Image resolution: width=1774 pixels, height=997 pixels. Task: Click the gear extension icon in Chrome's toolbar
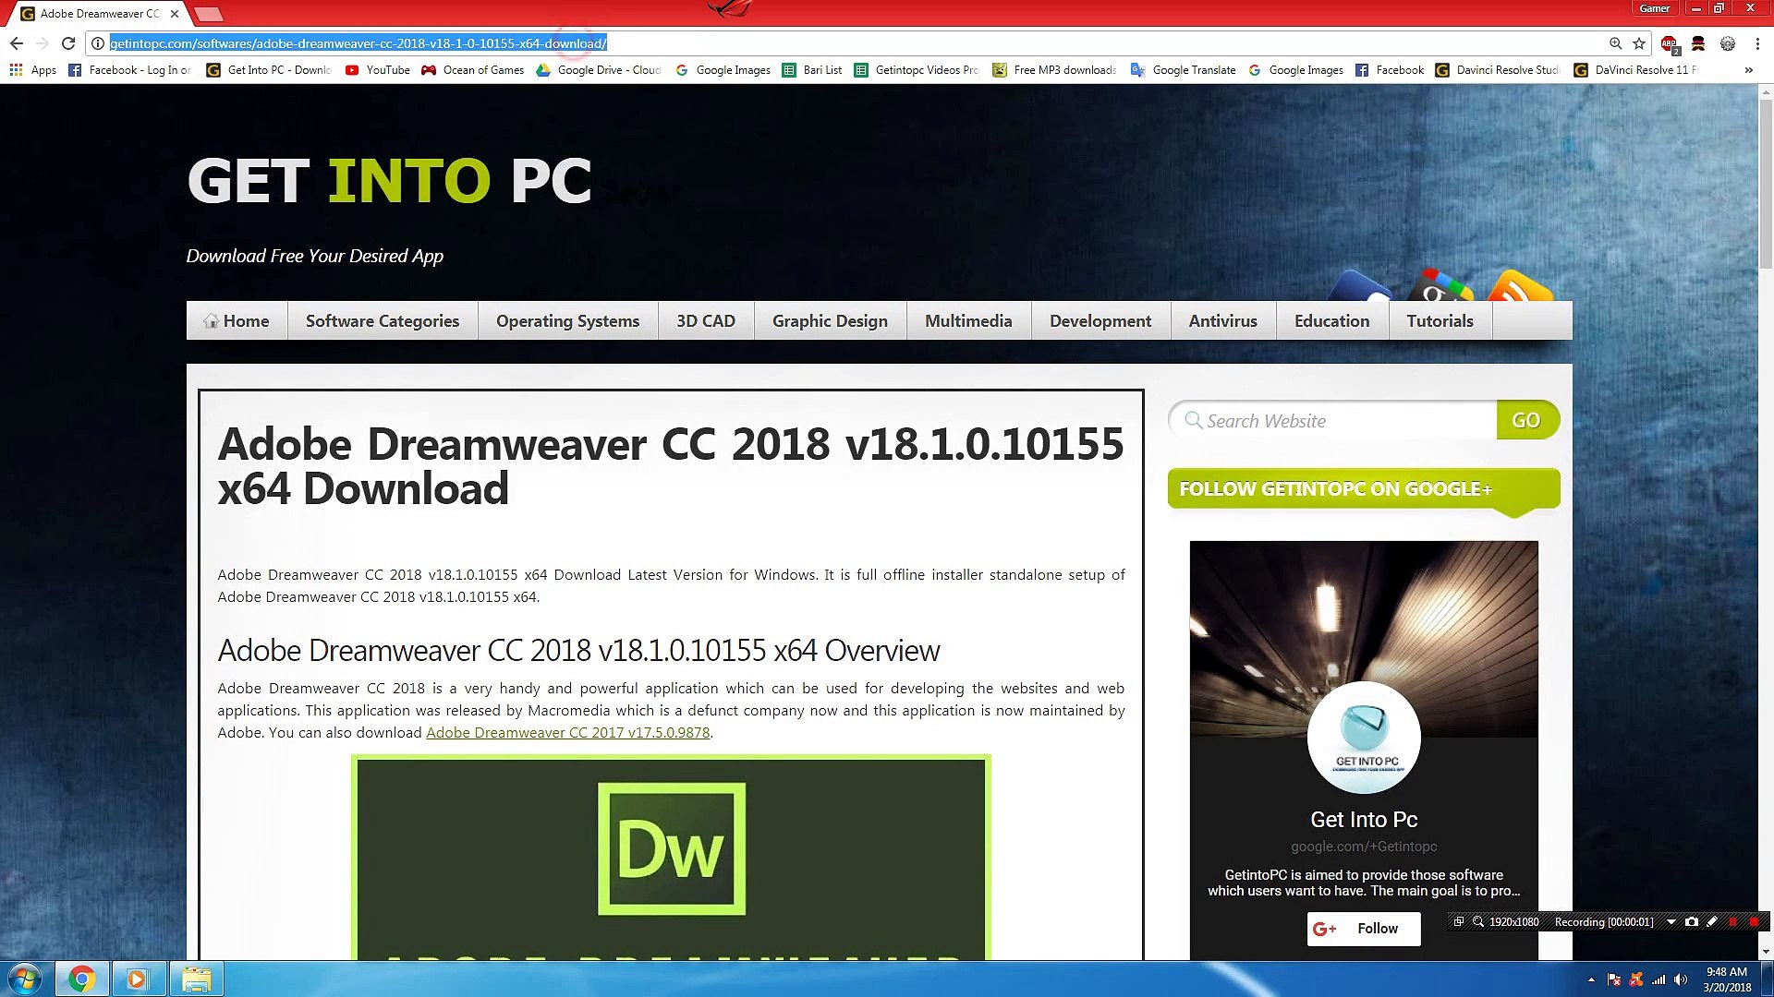tap(1728, 43)
